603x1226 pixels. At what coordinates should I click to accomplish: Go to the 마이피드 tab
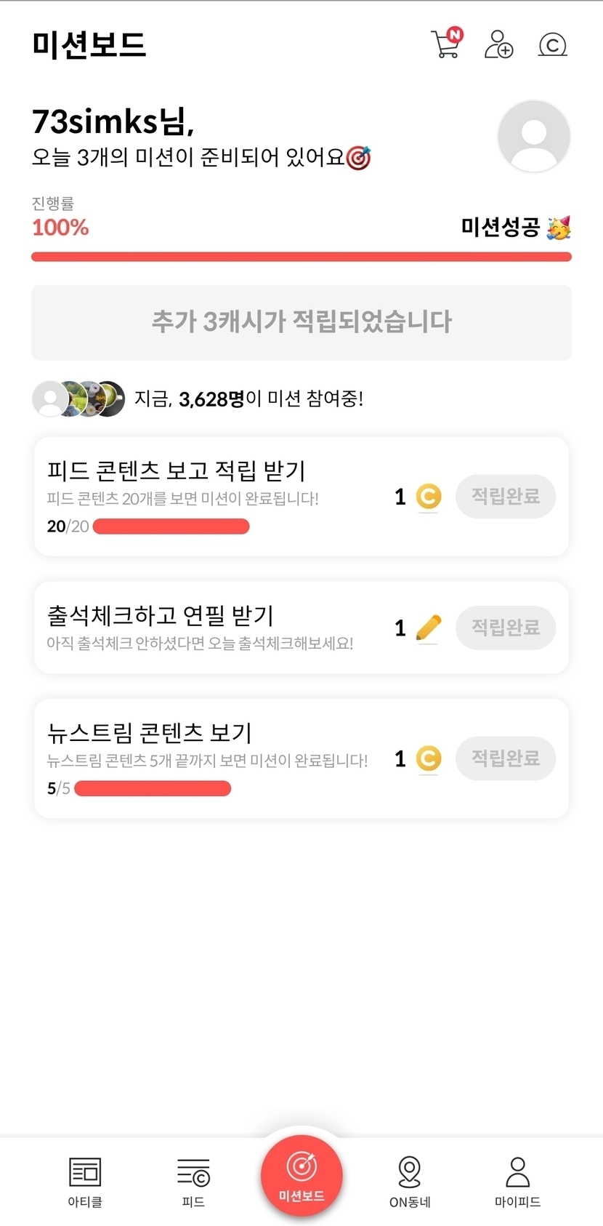pyautogui.click(x=517, y=1182)
